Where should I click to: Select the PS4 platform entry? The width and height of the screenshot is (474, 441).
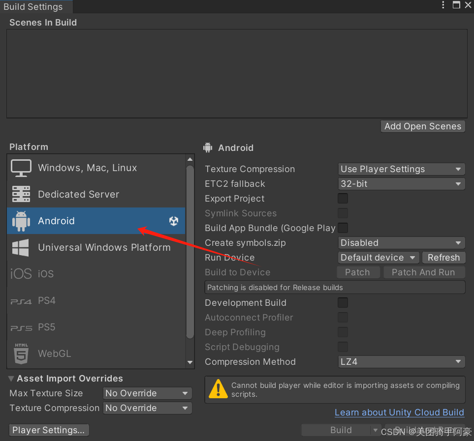96,301
